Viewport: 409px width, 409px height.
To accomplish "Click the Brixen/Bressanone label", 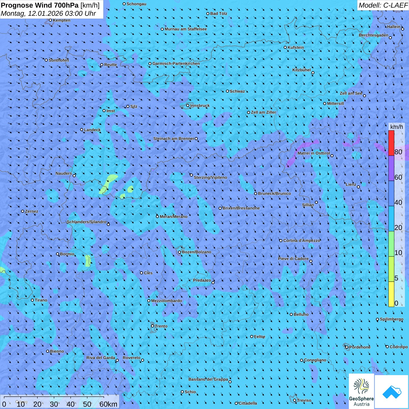I will (241, 208).
